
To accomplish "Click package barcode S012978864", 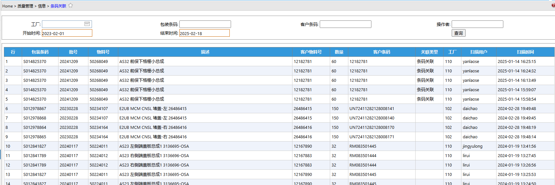I will tap(35, 128).
